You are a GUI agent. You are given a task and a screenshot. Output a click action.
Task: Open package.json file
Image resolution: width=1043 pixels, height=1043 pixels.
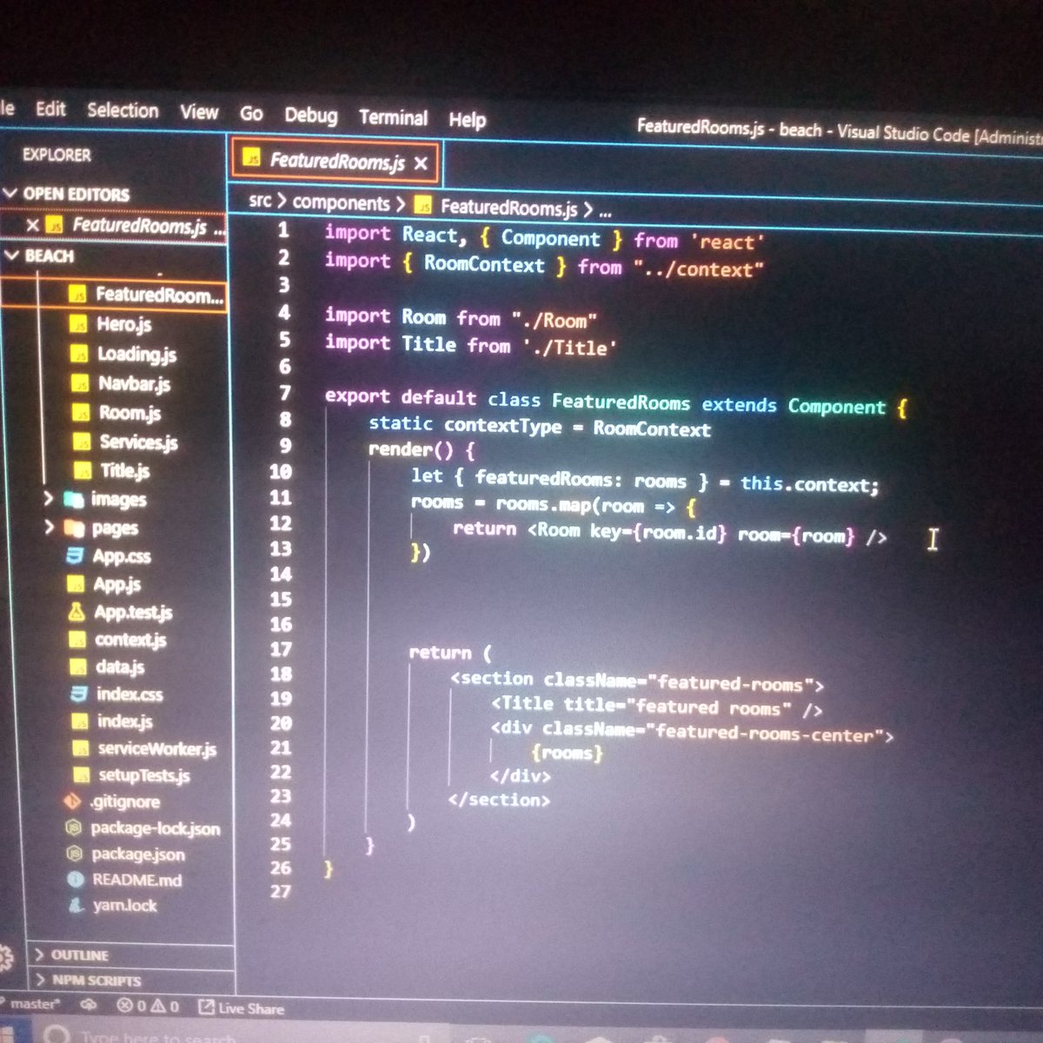(138, 854)
